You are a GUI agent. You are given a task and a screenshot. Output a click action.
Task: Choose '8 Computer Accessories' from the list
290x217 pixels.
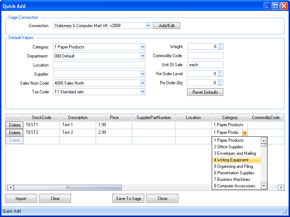(237, 186)
